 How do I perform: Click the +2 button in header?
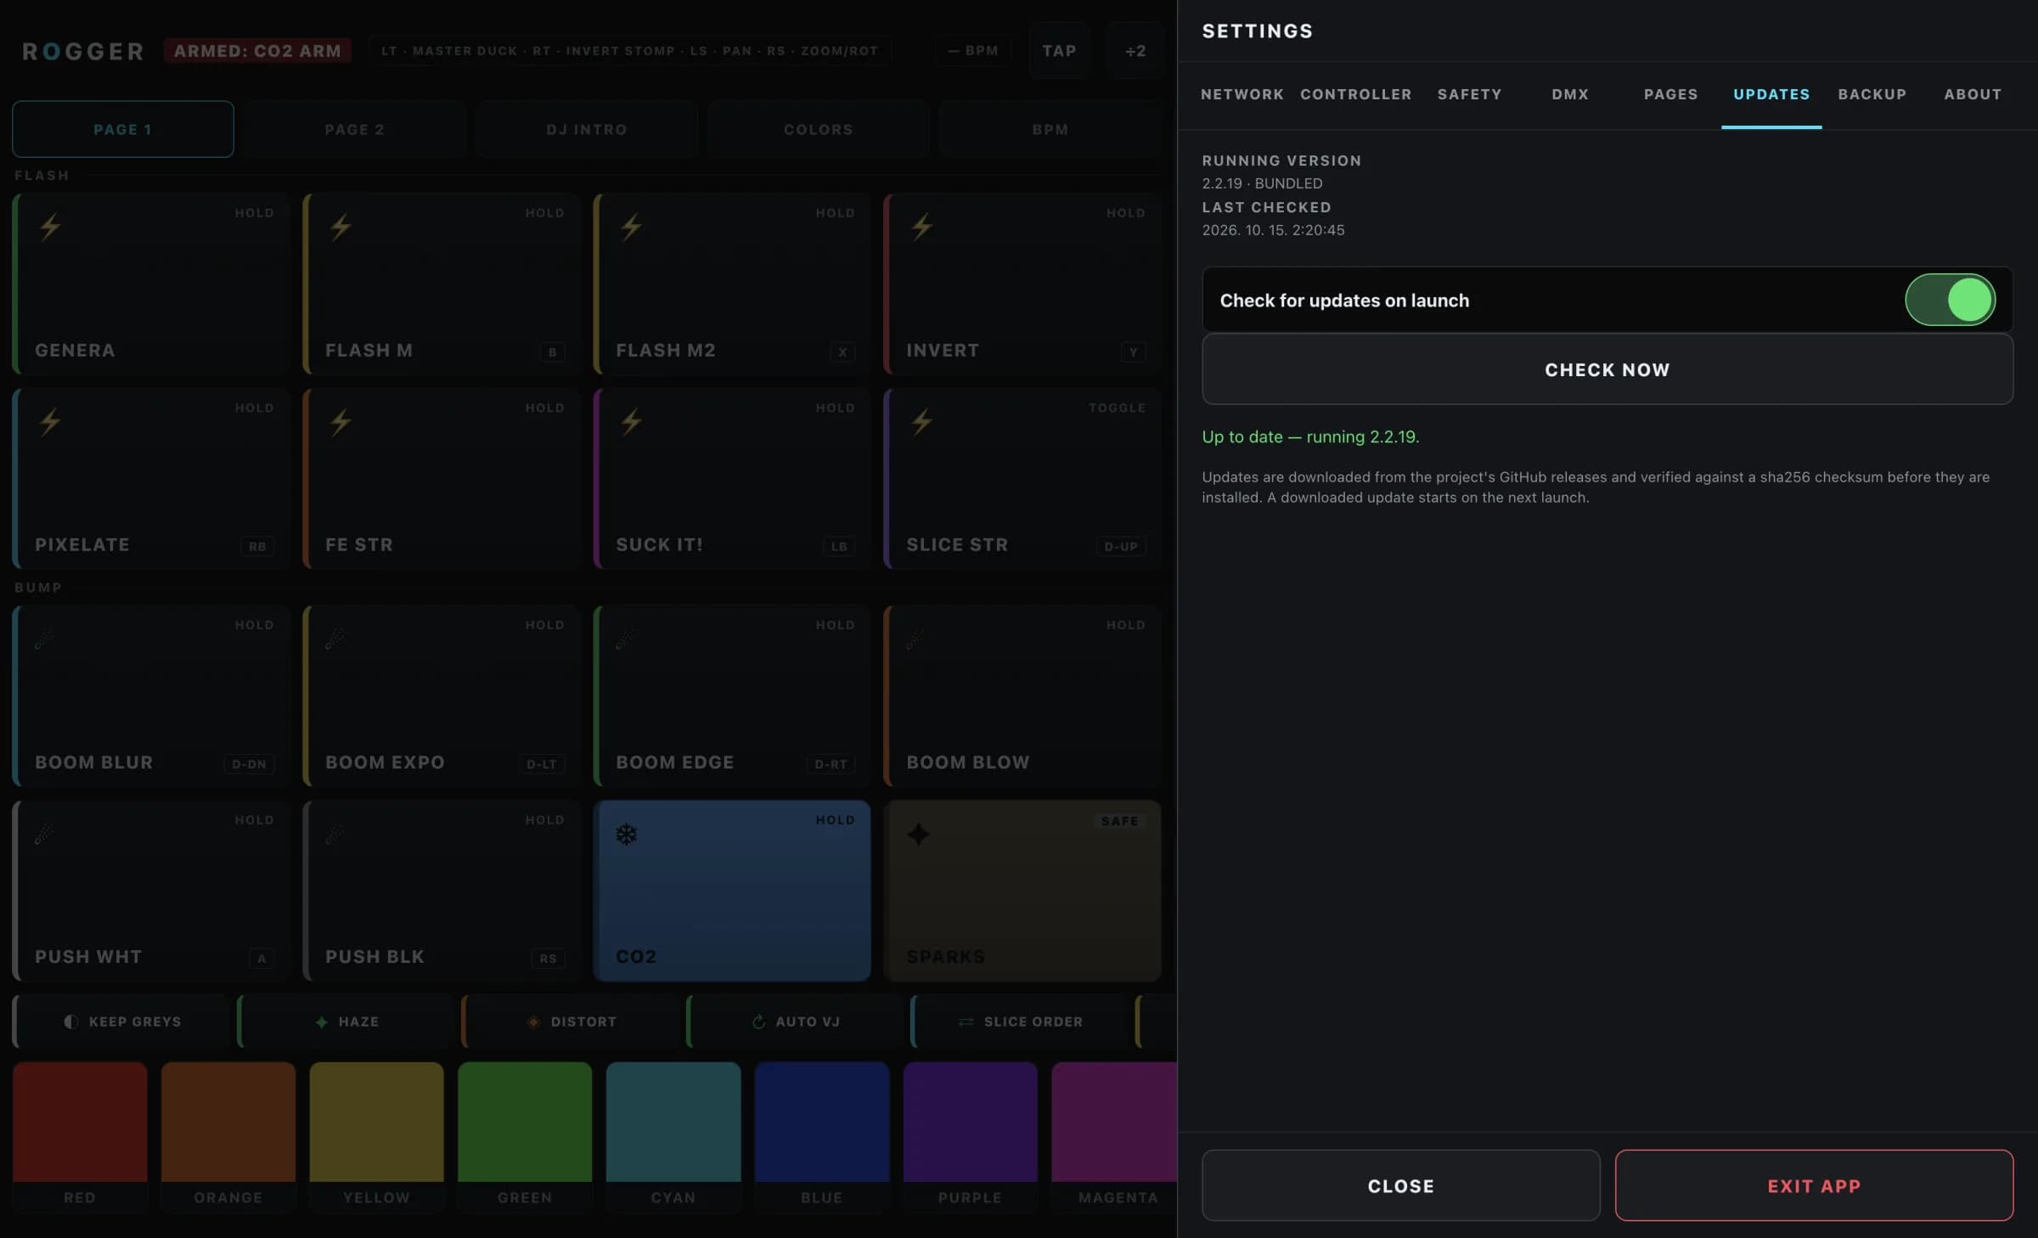tap(1135, 51)
